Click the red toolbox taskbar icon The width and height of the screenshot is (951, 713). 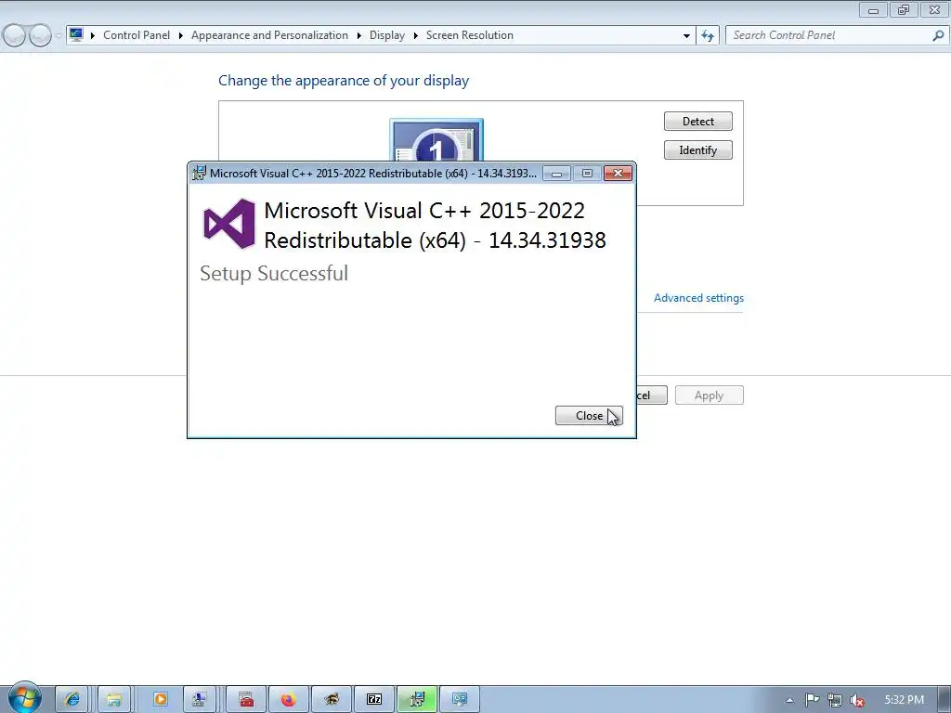(x=245, y=700)
